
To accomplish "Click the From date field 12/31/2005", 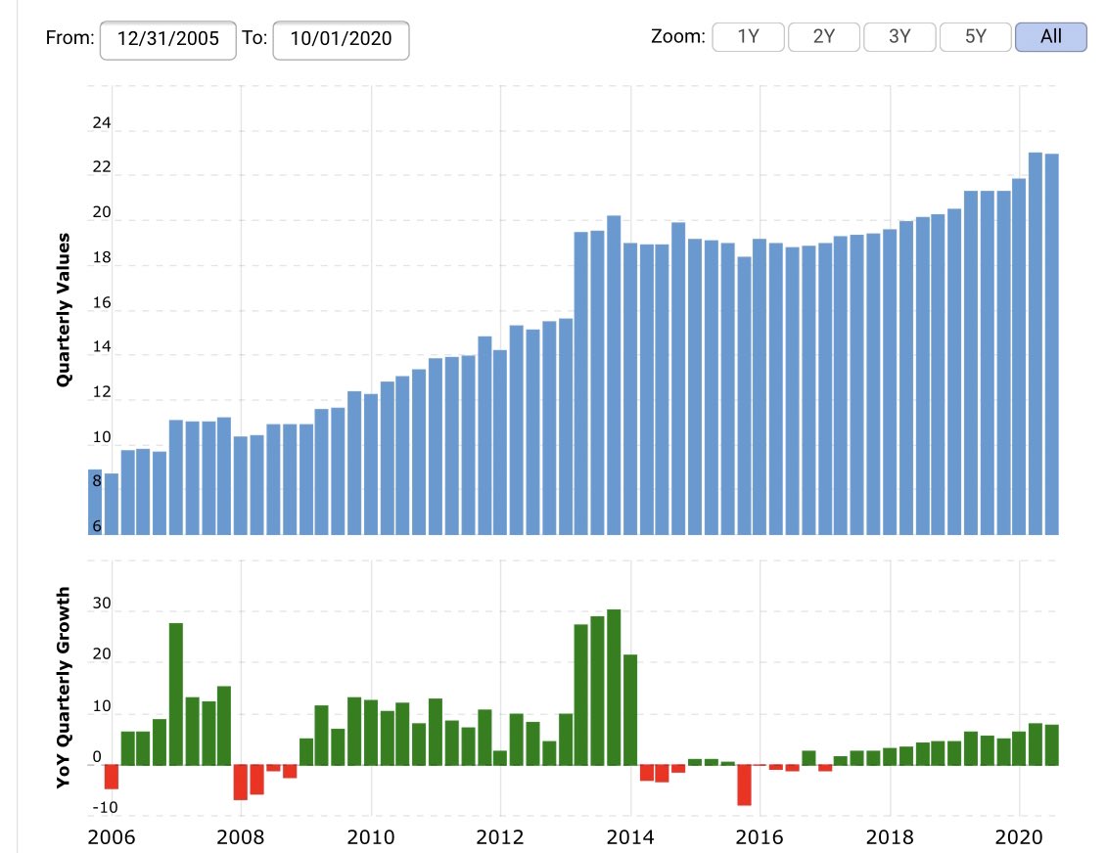I will click(x=168, y=40).
